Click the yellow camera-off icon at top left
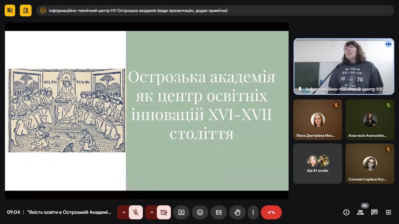399x224 pixels. pyautogui.click(x=10, y=10)
